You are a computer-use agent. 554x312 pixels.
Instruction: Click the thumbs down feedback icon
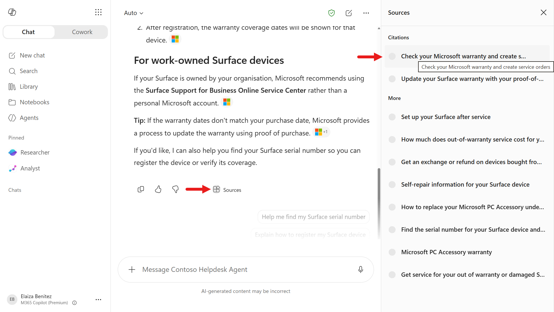(x=175, y=190)
